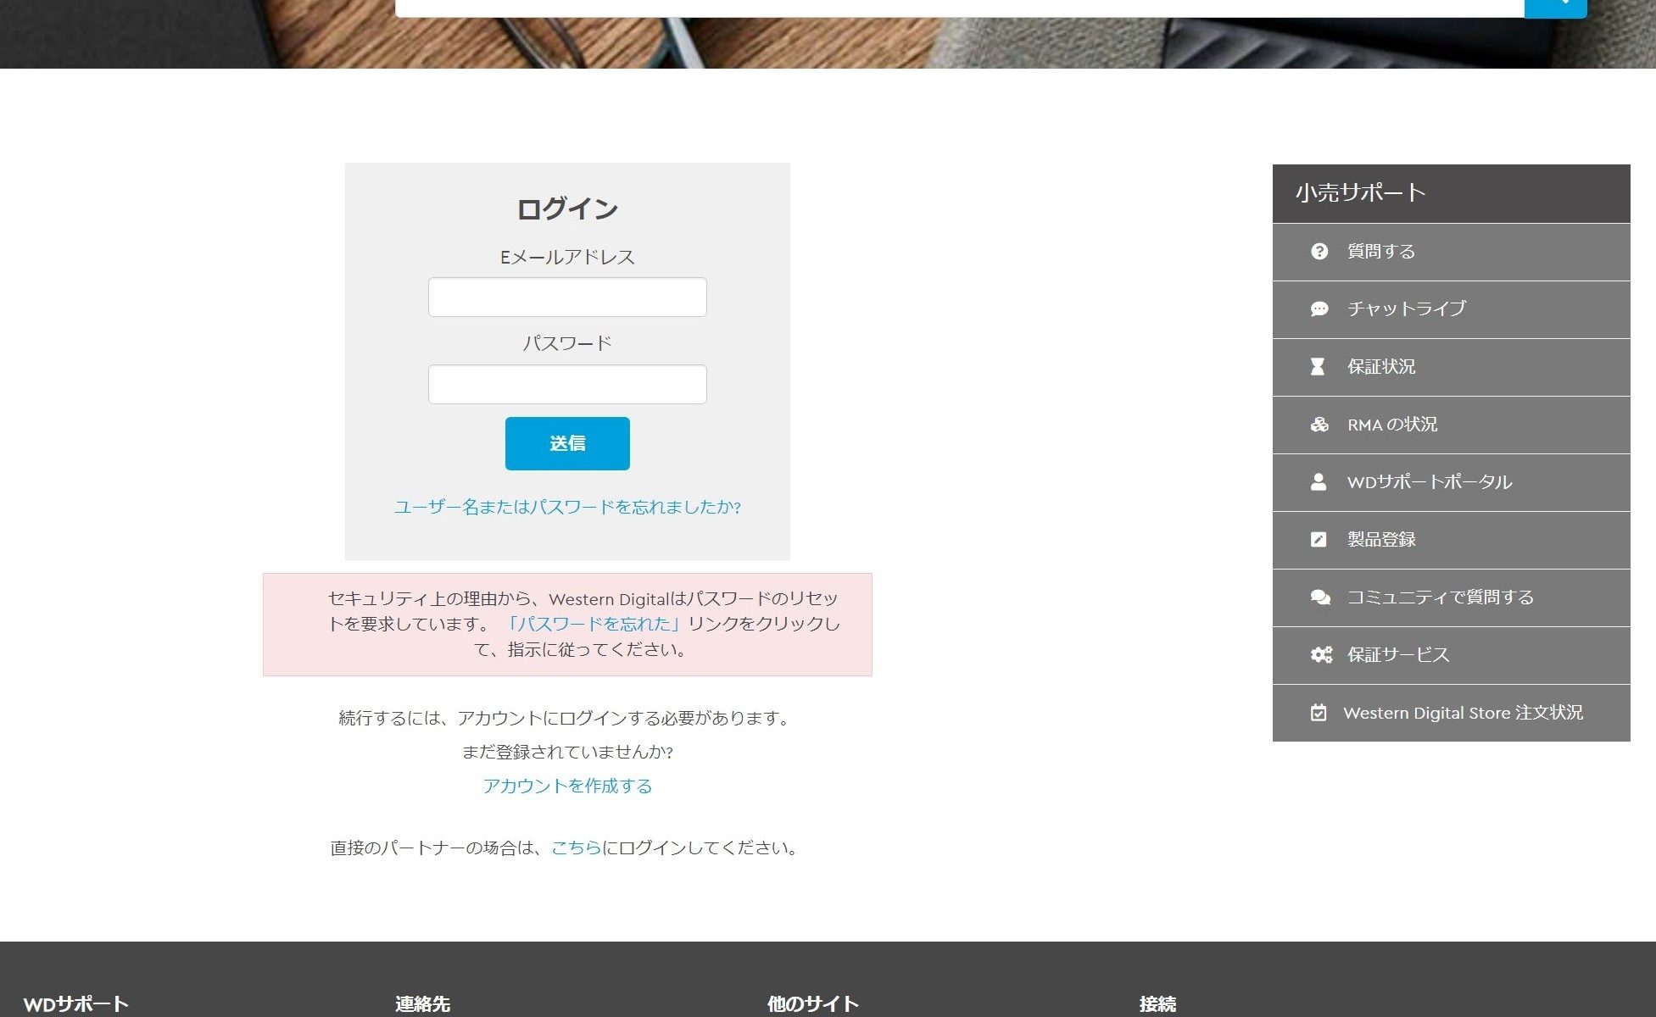Click the blue search button at top right
Viewport: 1656px width, 1017px height.
1555,7
